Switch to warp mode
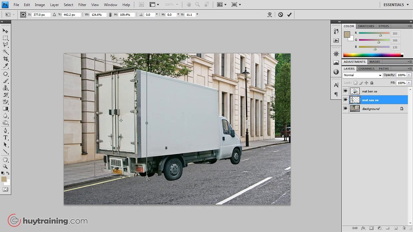The image size is (413, 232). (x=270, y=15)
